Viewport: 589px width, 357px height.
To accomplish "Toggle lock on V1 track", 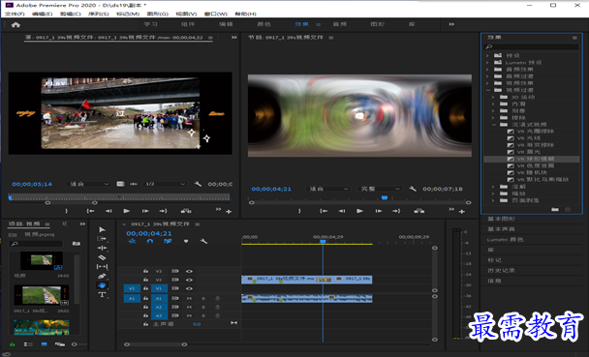I will pyautogui.click(x=145, y=288).
